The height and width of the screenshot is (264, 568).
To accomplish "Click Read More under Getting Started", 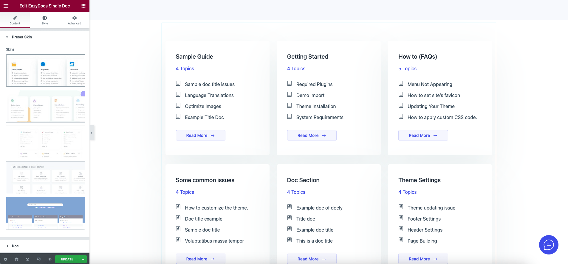I will 312,135.
